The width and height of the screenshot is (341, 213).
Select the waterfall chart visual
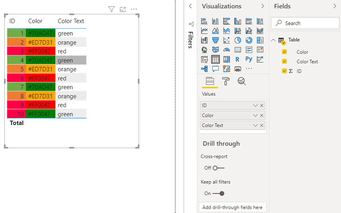pyautogui.click(x=204, y=40)
